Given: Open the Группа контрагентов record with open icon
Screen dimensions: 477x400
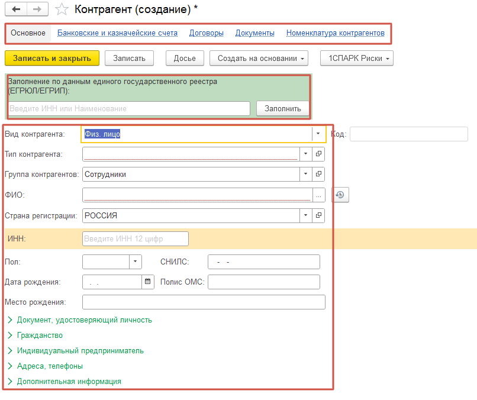Looking at the screenshot, I should click(x=318, y=174).
